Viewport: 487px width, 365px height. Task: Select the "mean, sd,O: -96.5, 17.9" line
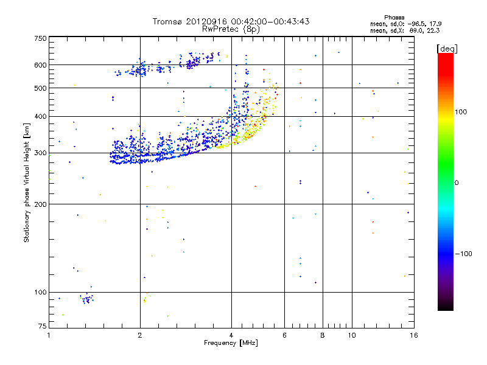[405, 24]
